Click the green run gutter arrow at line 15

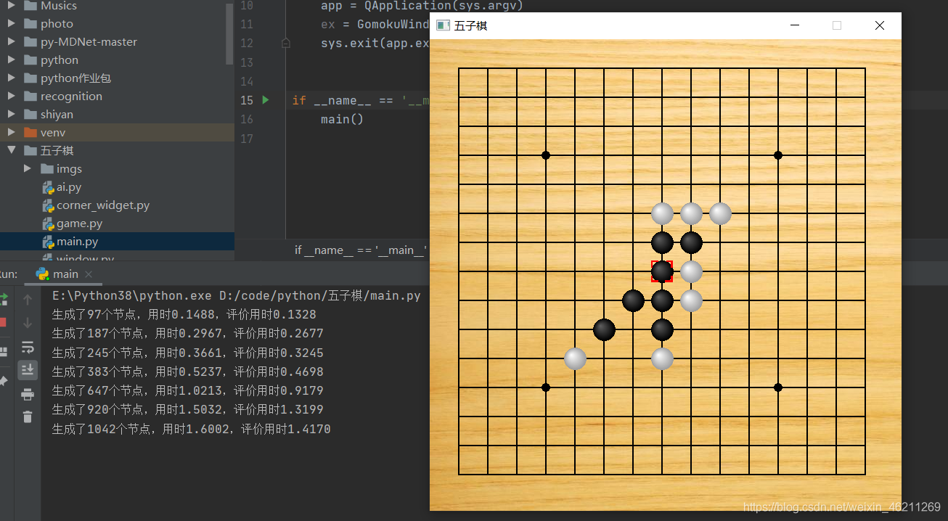[266, 100]
